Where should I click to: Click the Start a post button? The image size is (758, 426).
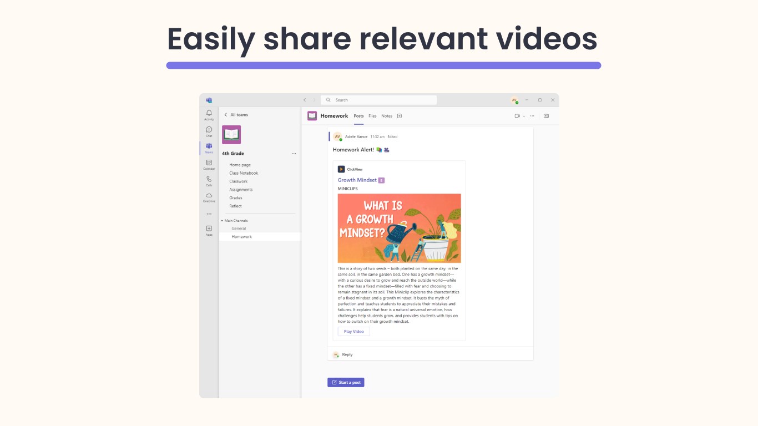click(x=346, y=382)
